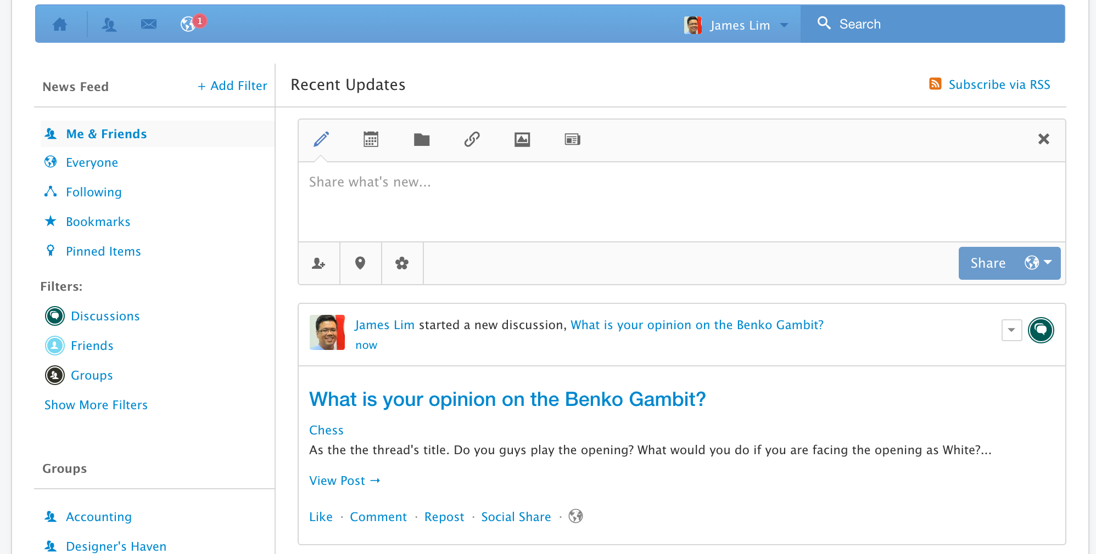Open the messages envelope icon
The image size is (1096, 554).
coord(148,25)
